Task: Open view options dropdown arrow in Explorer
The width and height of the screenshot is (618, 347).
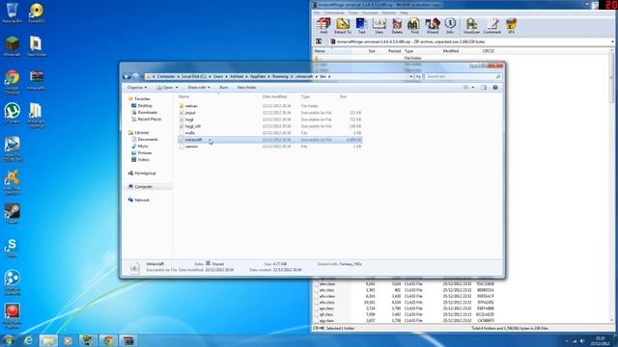Action: point(473,88)
